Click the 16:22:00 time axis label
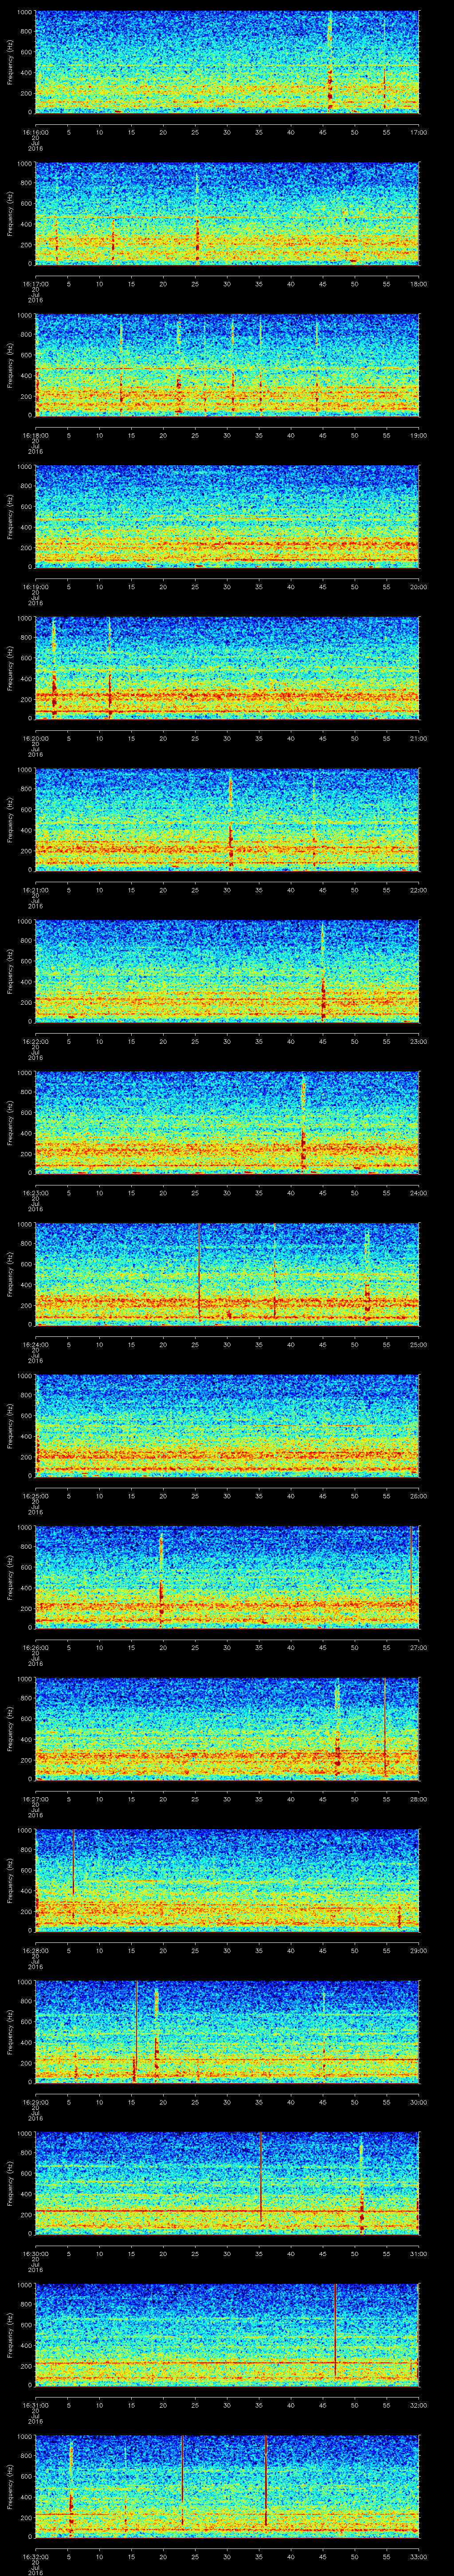Screen dimensions: 454x2576 35,1041
